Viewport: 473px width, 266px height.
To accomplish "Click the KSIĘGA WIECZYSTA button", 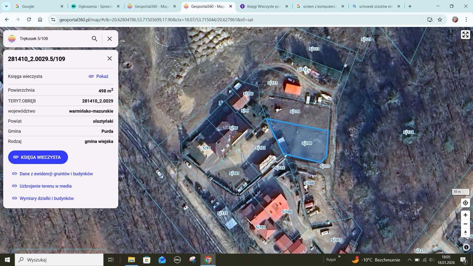I will pyautogui.click(x=38, y=157).
